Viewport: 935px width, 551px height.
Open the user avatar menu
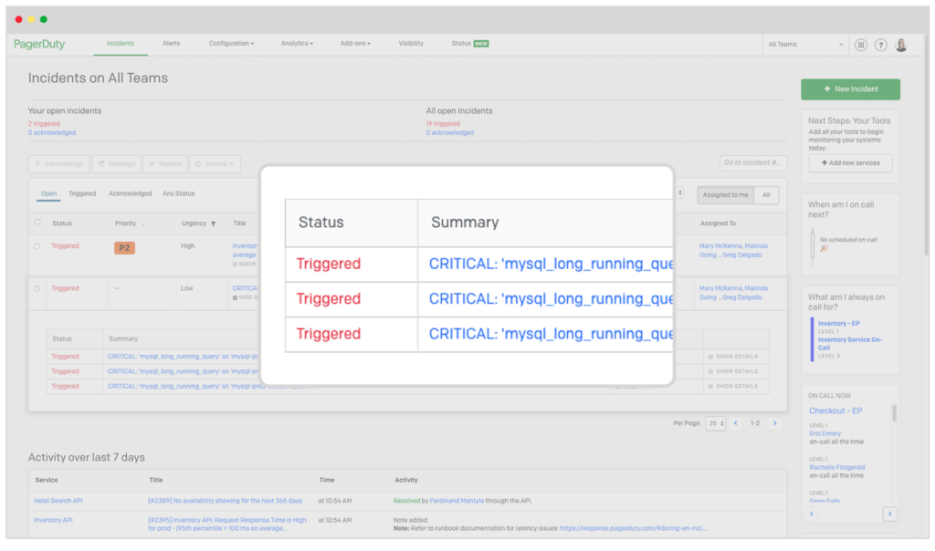coord(901,45)
